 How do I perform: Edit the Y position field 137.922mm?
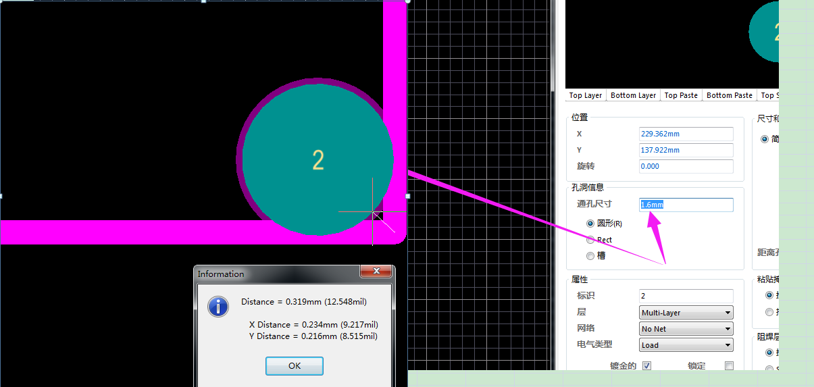click(x=686, y=150)
